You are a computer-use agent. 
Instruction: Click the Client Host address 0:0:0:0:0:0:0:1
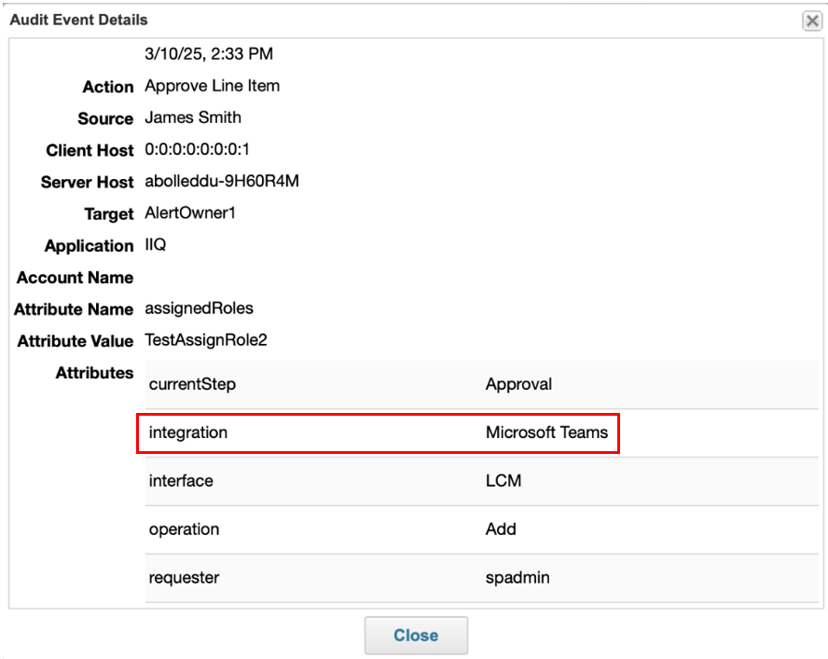click(197, 149)
